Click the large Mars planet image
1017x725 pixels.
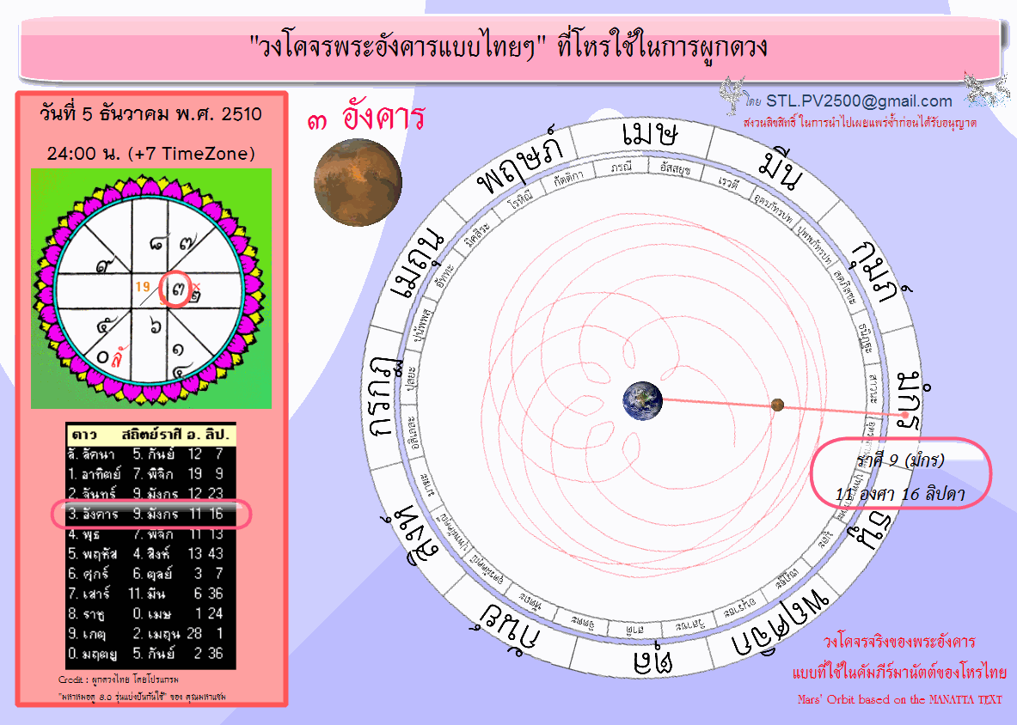[358, 181]
